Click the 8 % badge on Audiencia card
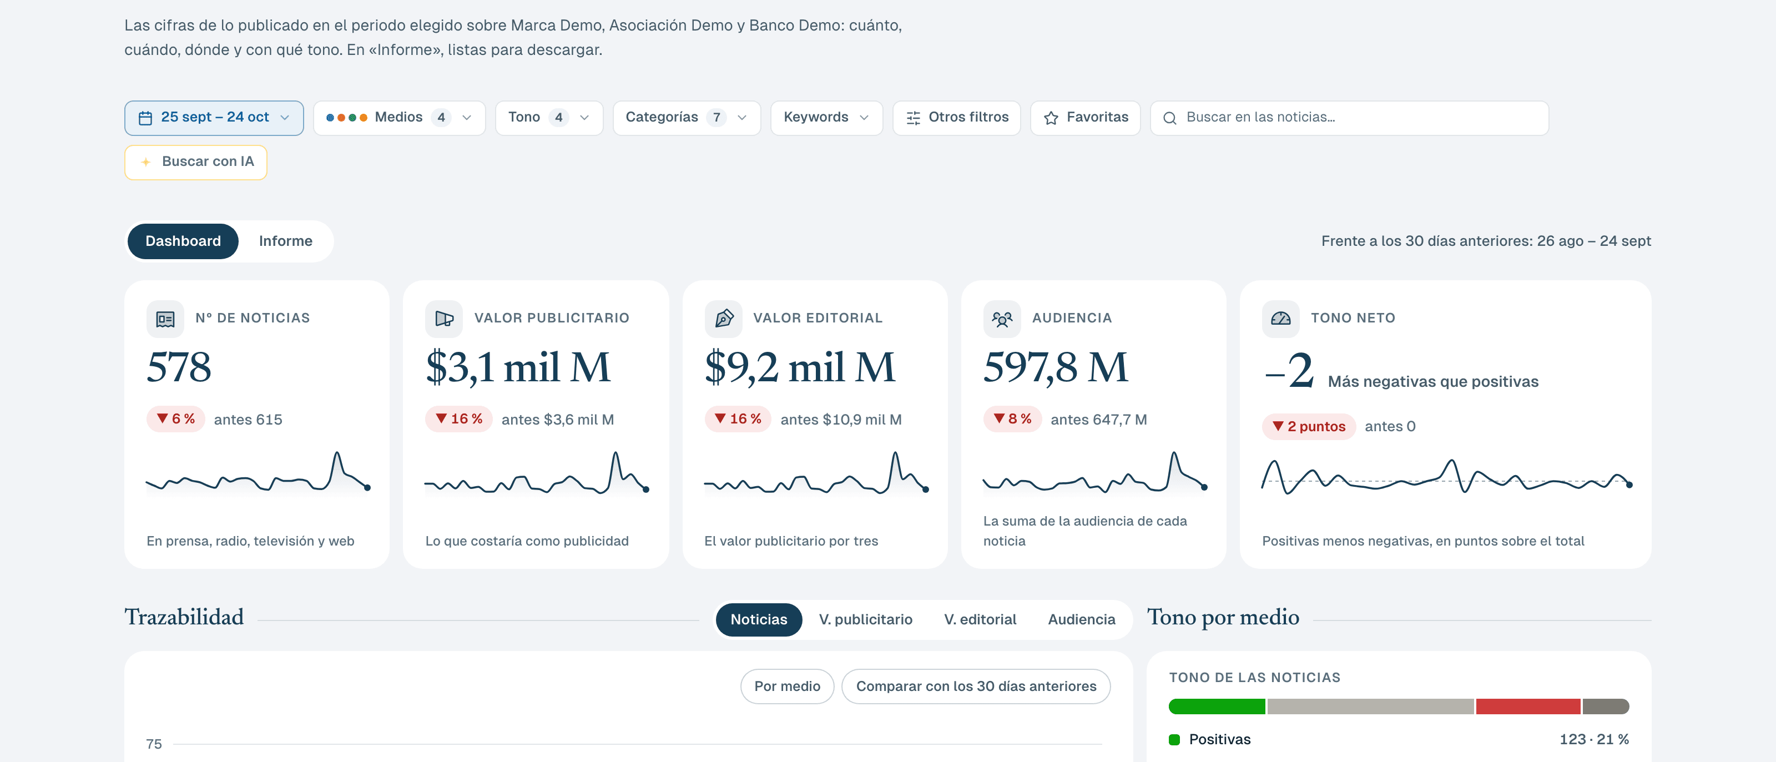Image resolution: width=1776 pixels, height=762 pixels. pyautogui.click(x=1012, y=419)
